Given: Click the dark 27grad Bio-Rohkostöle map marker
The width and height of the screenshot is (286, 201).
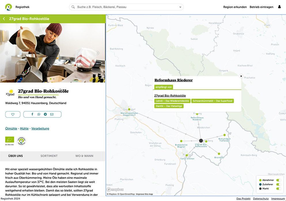Looking at the screenshot, I should (201, 141).
